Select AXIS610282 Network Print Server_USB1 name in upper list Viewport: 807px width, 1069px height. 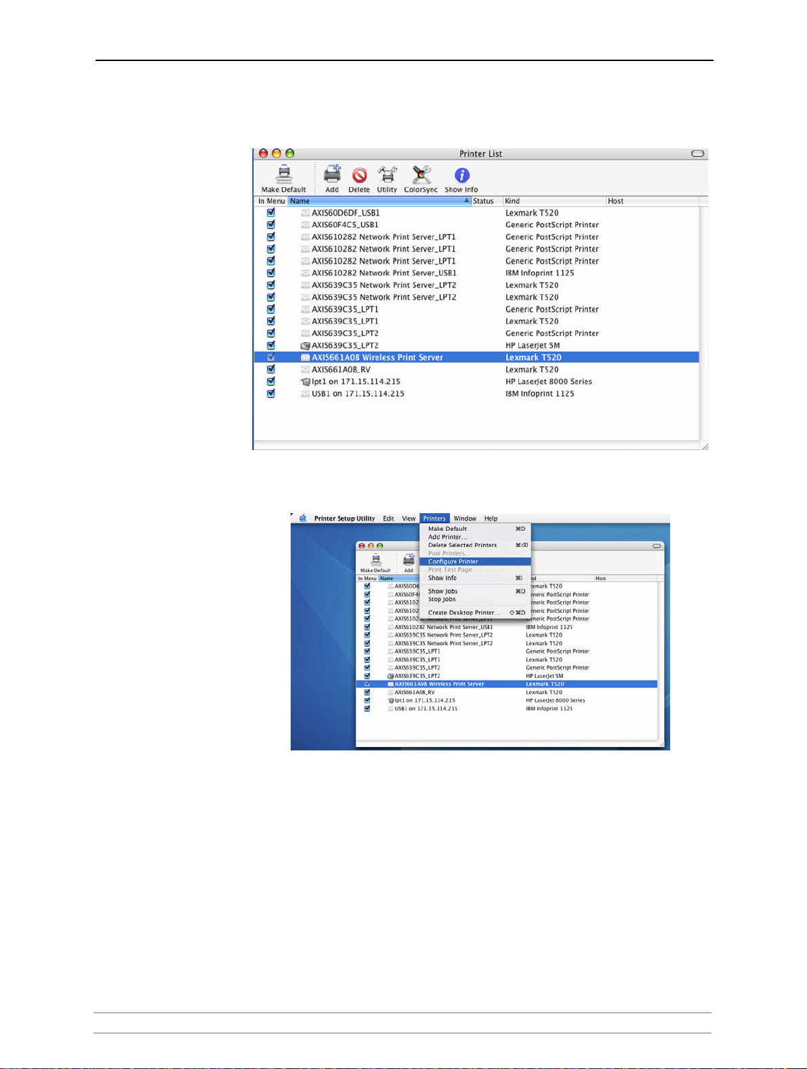pos(384,273)
